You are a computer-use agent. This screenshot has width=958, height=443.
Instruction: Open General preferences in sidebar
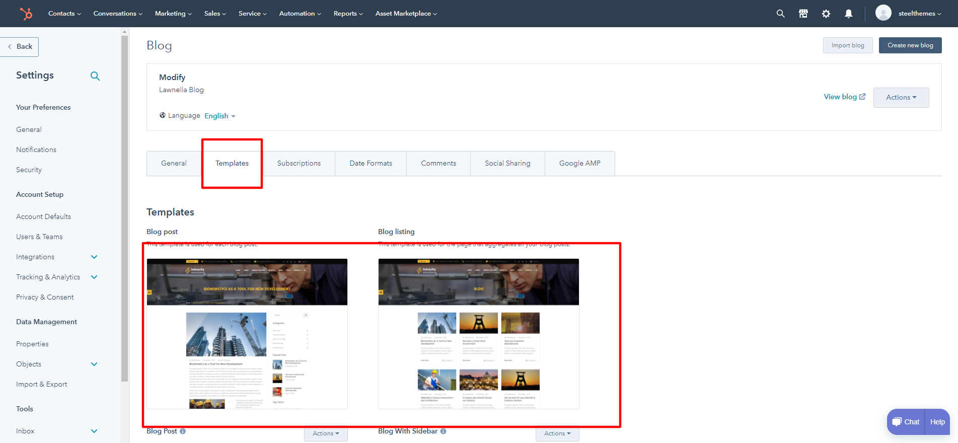(29, 129)
